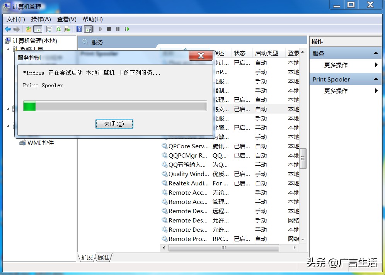Click the Forward navigation arrow icon
This screenshot has height=275, width=385.
coord(16,29)
